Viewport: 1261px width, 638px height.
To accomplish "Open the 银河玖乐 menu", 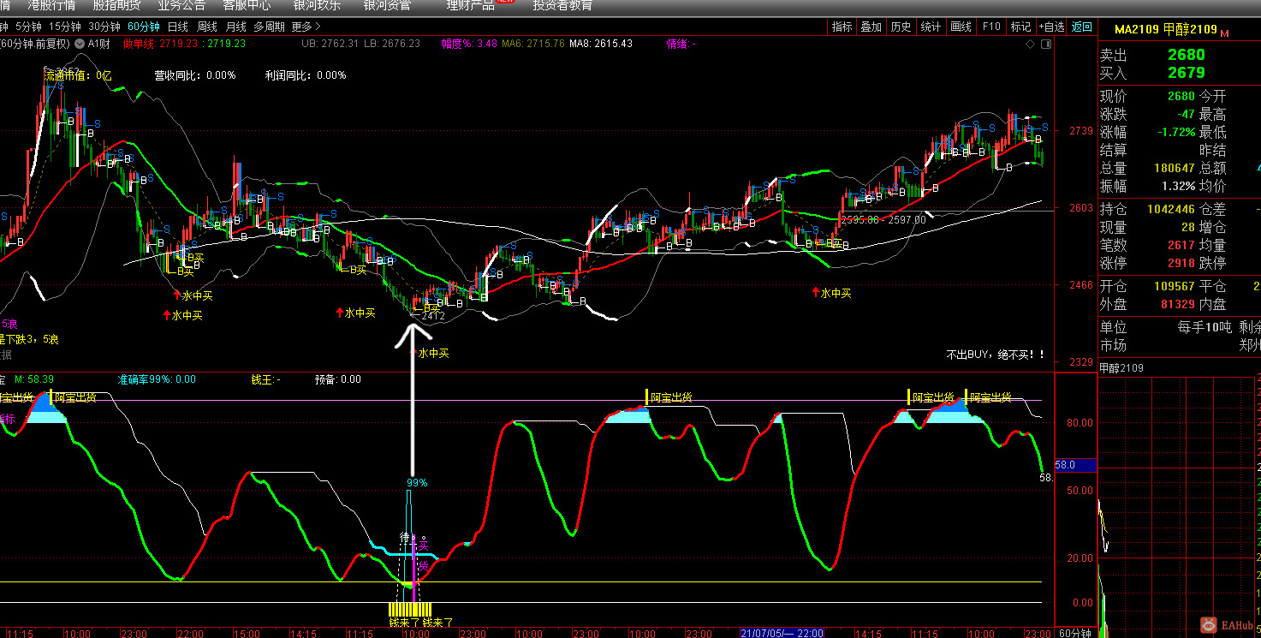I will [x=317, y=5].
